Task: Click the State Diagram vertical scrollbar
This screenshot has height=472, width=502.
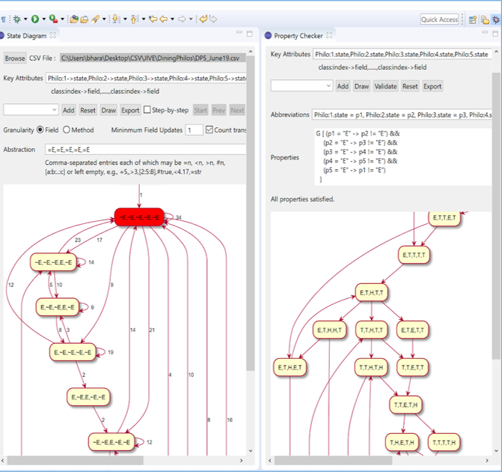Action: [x=251, y=225]
